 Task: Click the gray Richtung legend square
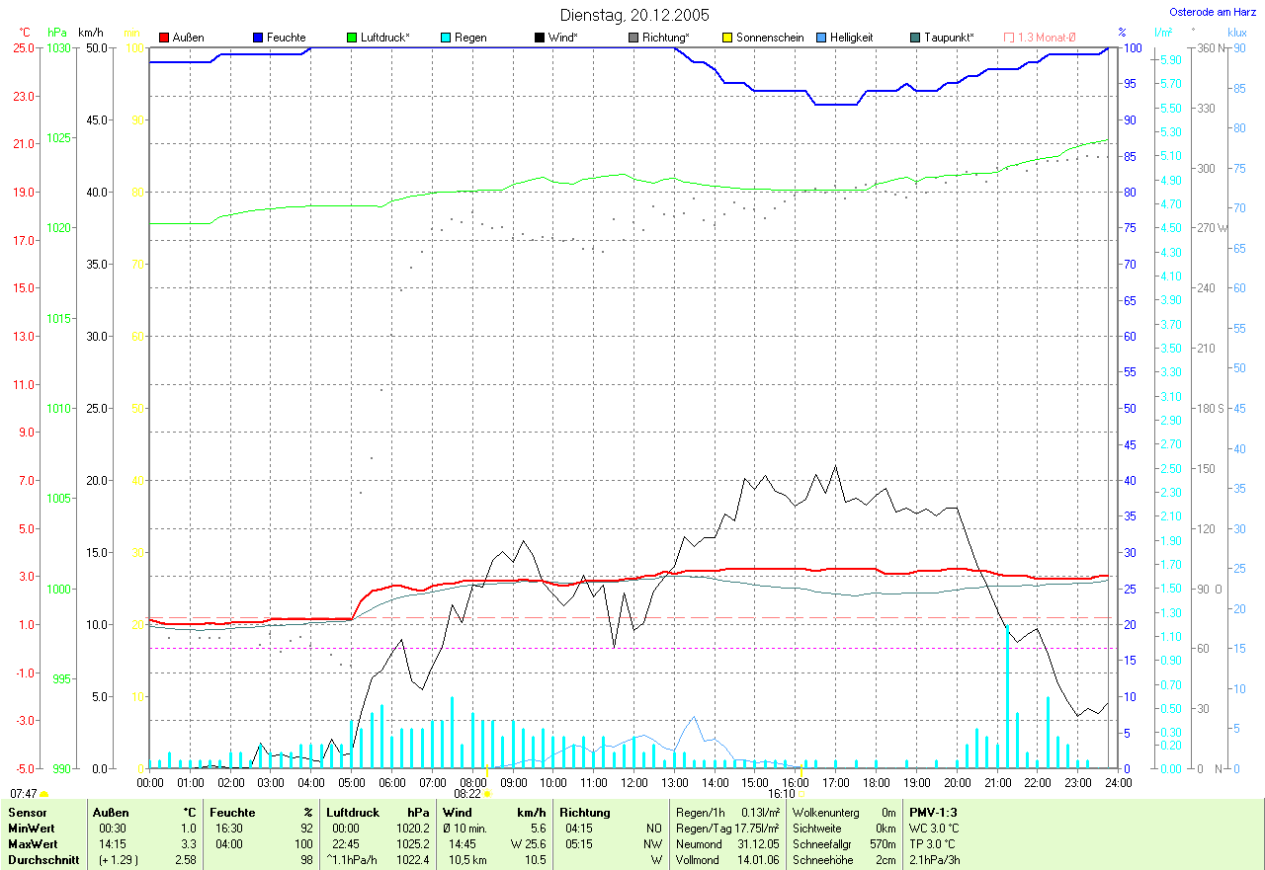click(x=633, y=38)
